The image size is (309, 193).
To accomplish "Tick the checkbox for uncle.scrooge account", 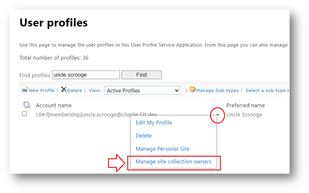I will 24,114.
